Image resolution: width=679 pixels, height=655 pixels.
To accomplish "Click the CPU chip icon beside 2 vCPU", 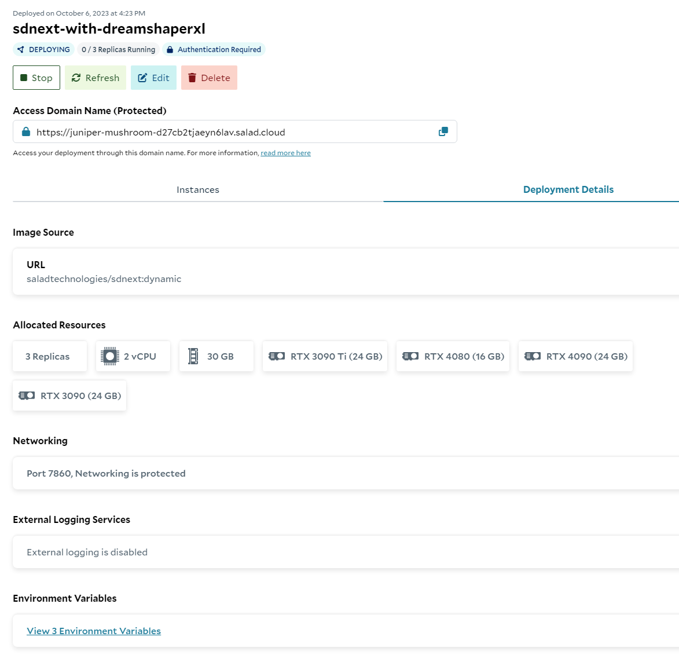I will pos(109,356).
